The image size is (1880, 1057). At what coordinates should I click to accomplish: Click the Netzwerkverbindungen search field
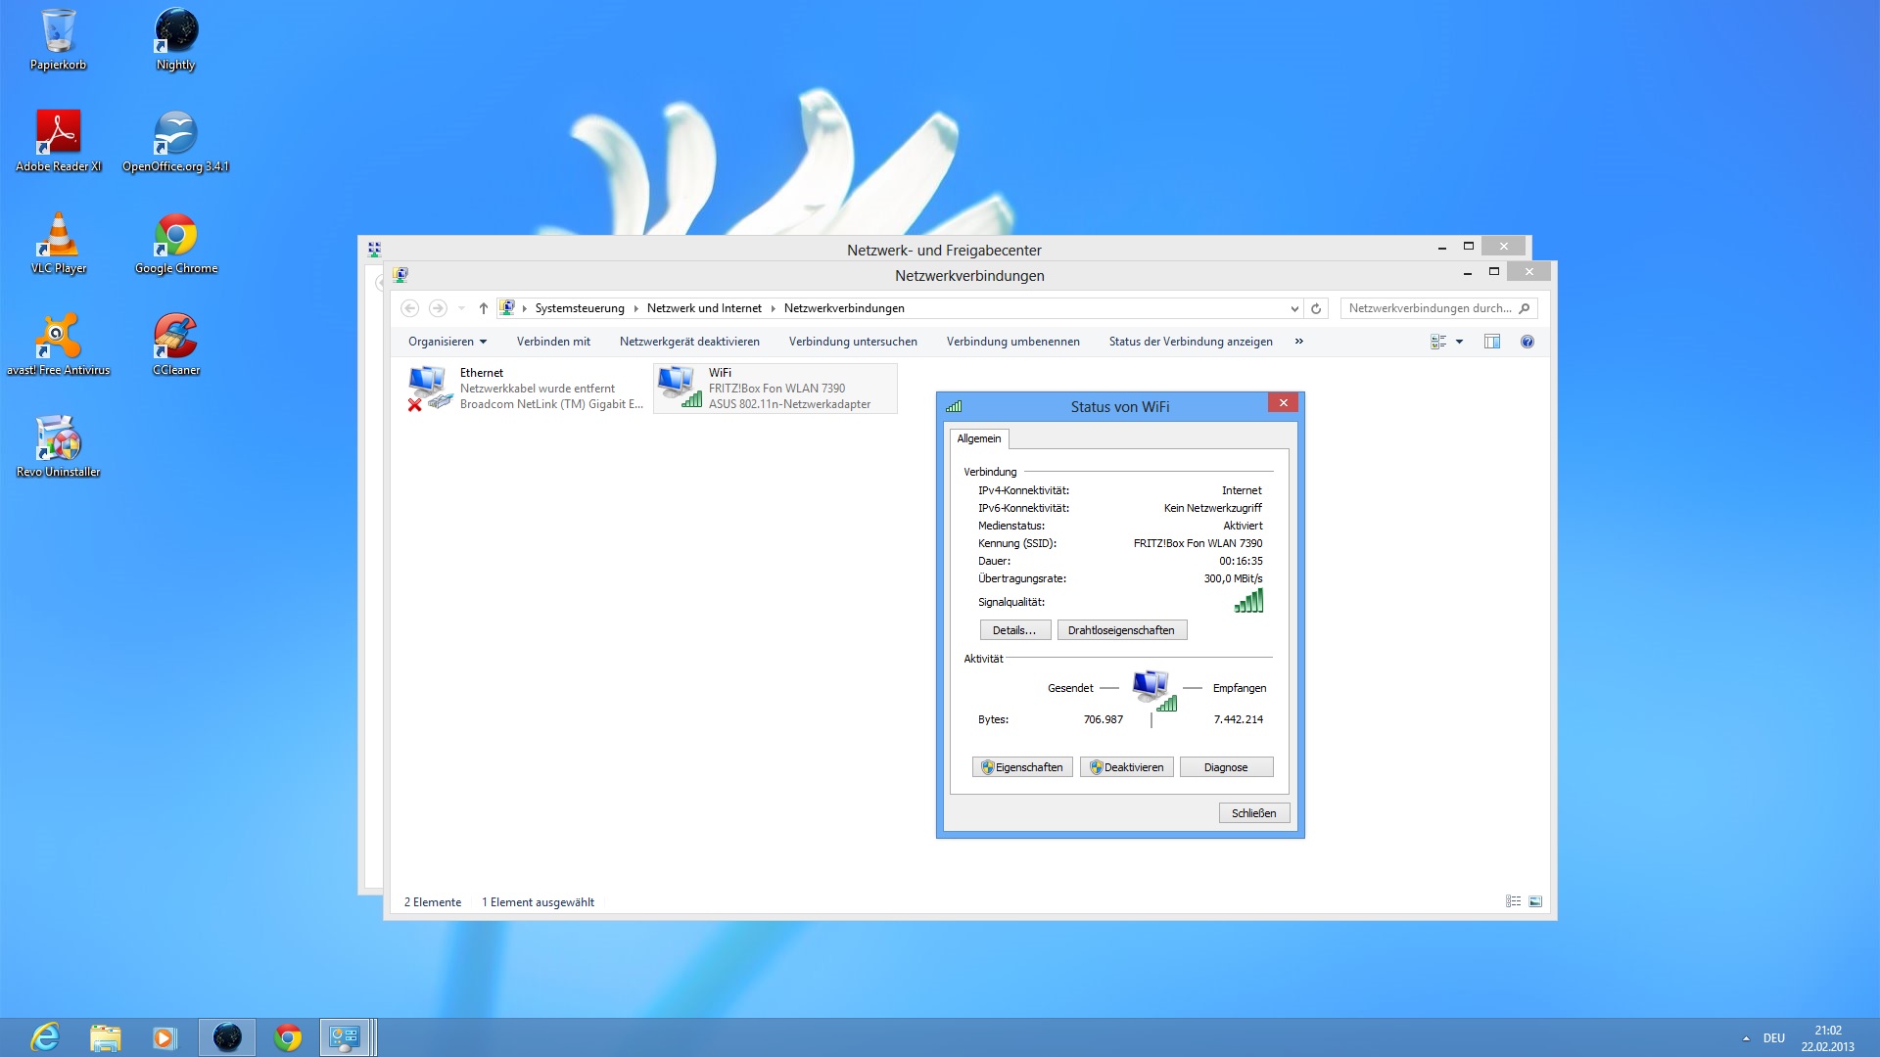(x=1430, y=308)
